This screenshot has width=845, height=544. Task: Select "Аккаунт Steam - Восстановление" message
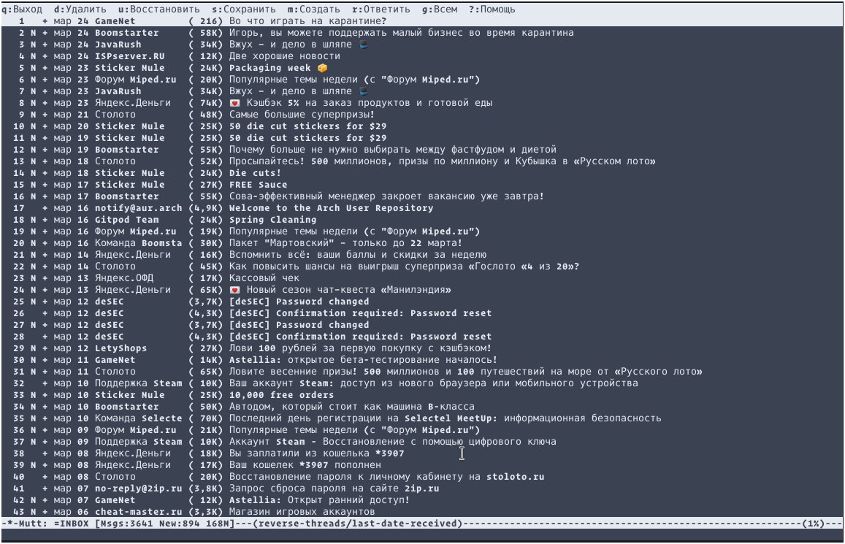[422, 442]
